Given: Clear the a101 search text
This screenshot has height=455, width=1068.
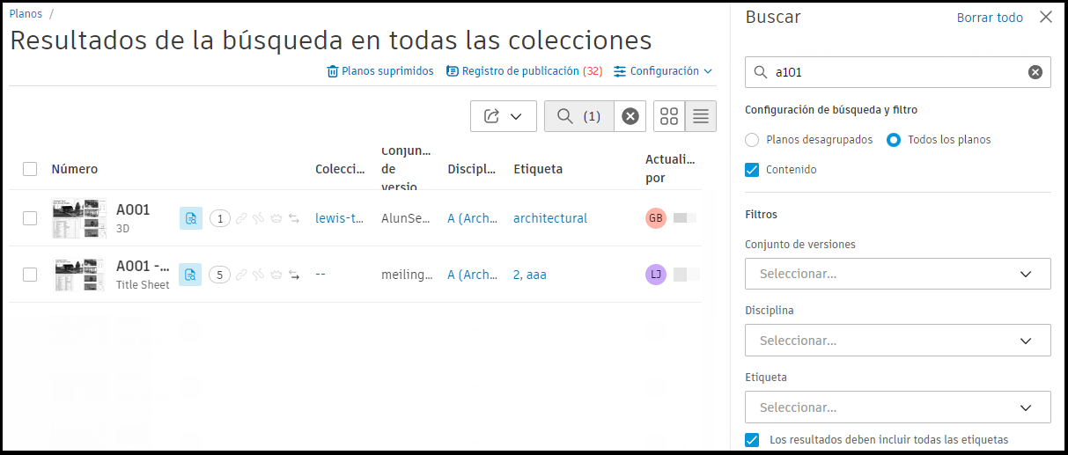Looking at the screenshot, I should tap(1035, 72).
